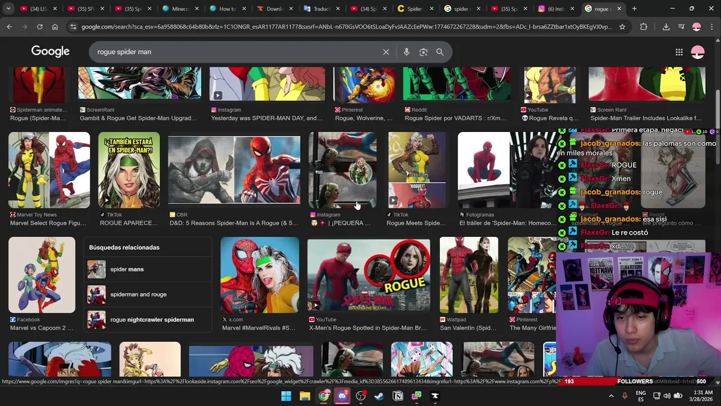Go back to the previous page
Image resolution: width=721 pixels, height=406 pixels.
10,27
